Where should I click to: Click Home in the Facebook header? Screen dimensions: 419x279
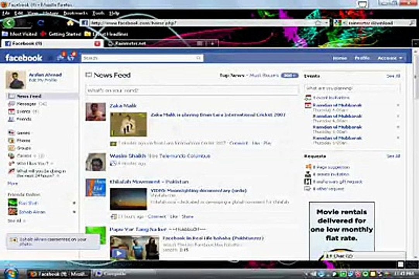340,58
